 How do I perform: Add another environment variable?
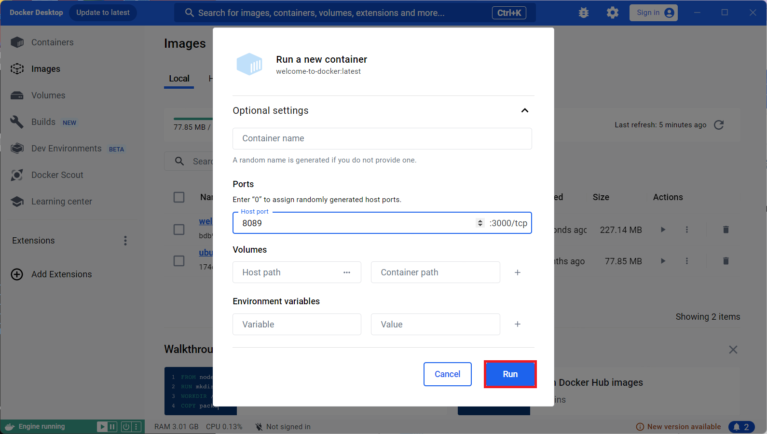(518, 324)
